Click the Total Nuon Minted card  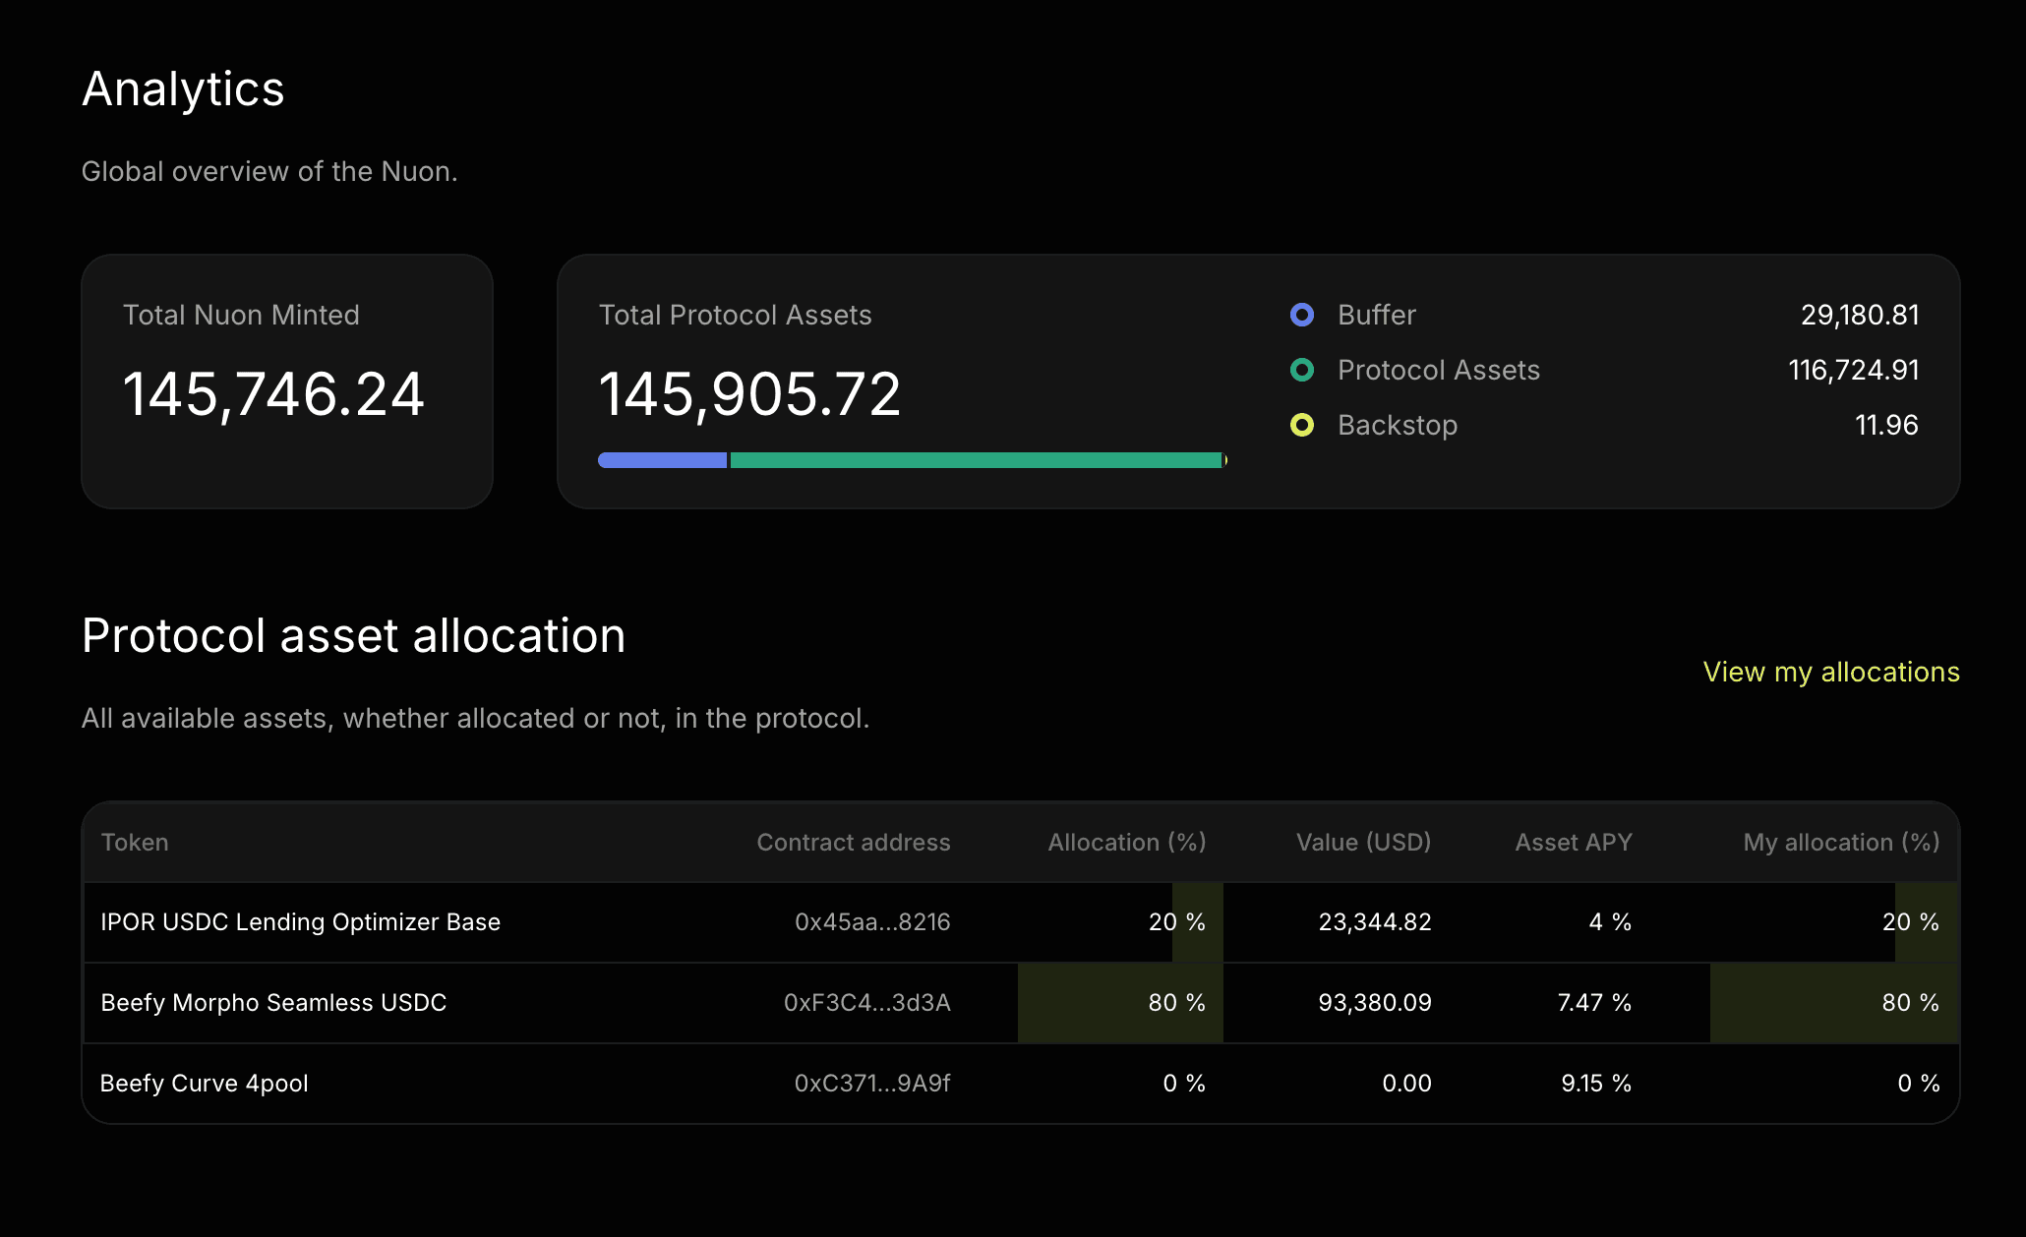click(286, 382)
